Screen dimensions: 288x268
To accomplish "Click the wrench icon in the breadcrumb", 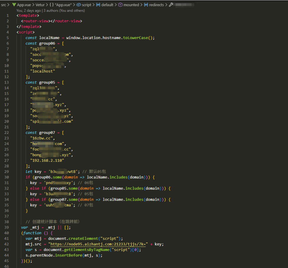I will coord(171,5).
